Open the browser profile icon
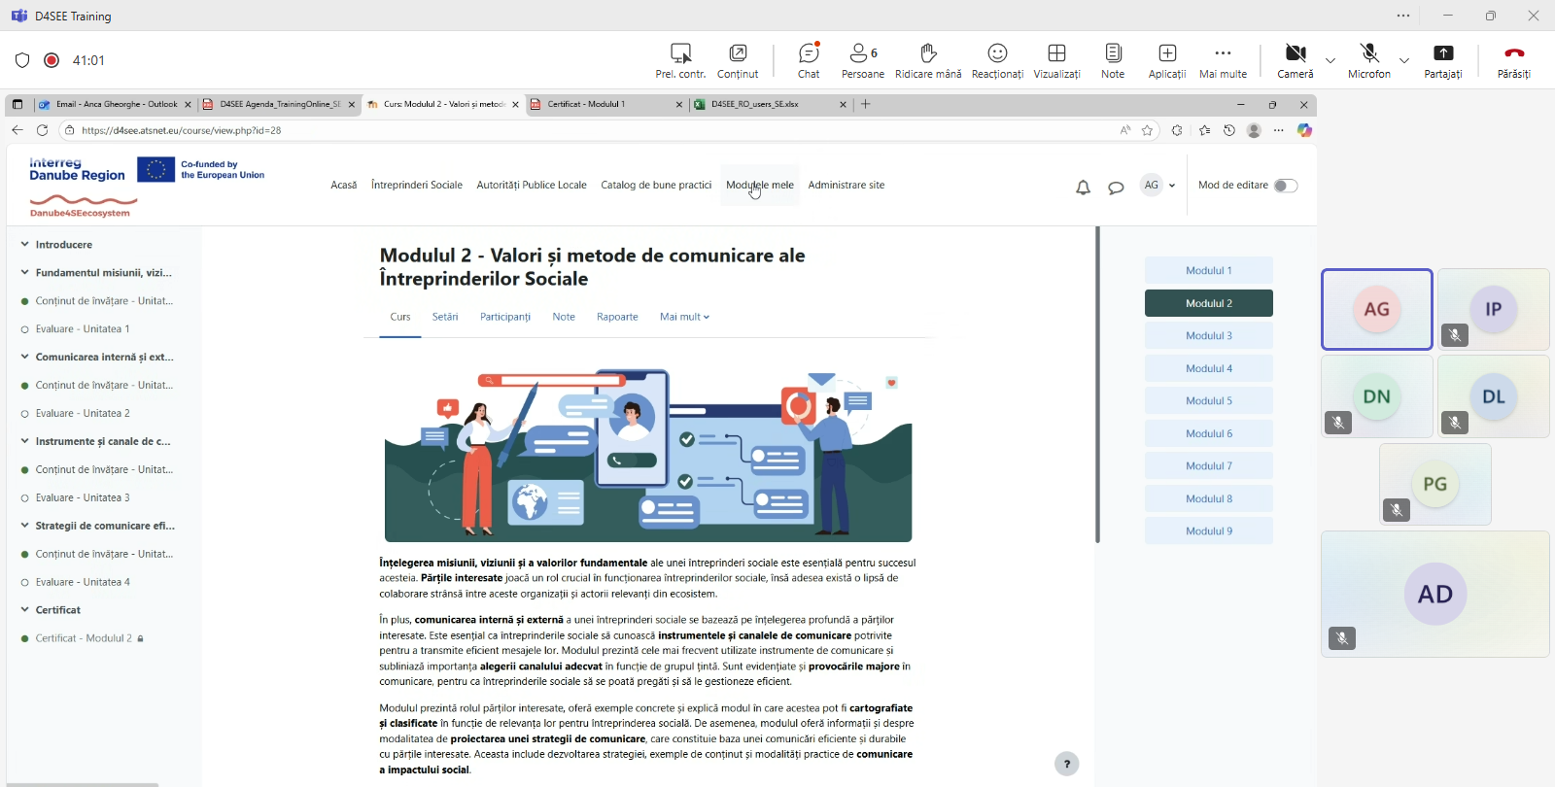Image resolution: width=1555 pixels, height=787 pixels. (x=1254, y=130)
